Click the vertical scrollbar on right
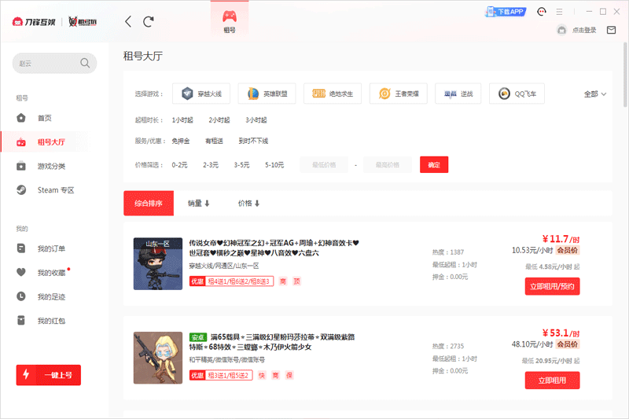The height and width of the screenshot is (419, 629). pos(625,74)
